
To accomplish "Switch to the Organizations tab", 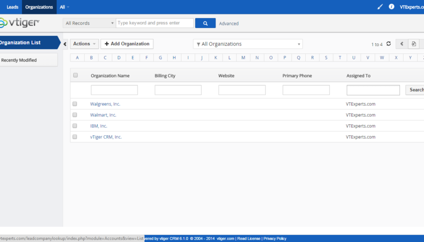I will coord(39,7).
